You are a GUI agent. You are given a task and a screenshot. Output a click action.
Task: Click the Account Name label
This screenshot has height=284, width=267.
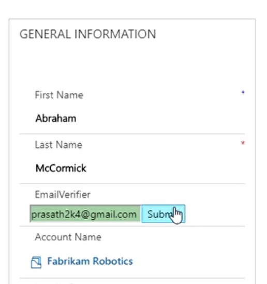pyautogui.click(x=68, y=237)
